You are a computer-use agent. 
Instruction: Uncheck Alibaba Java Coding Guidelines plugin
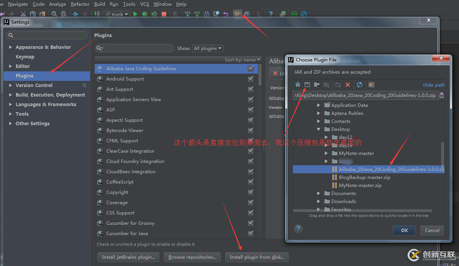[251, 69]
